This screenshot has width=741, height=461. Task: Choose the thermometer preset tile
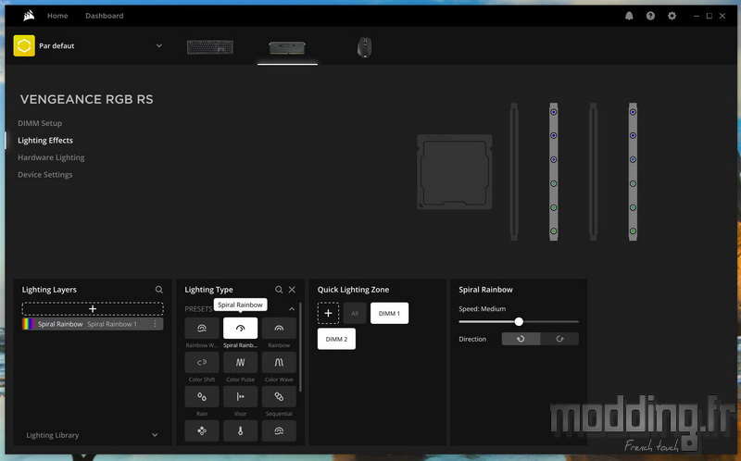coord(241,430)
